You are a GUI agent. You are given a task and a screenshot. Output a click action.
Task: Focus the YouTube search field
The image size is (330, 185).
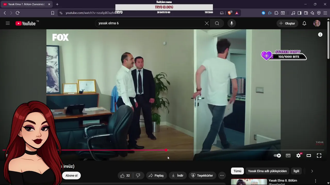click(151, 23)
